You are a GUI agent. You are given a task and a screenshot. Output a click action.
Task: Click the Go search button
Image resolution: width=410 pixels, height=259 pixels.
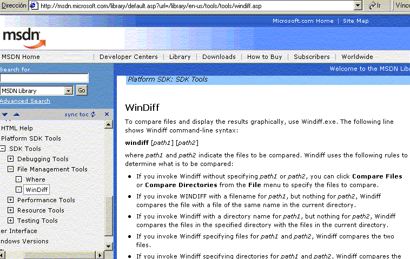[82, 90]
